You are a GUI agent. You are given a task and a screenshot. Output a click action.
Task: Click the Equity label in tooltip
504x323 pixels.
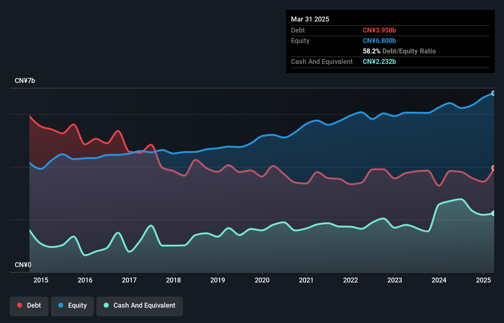point(300,41)
